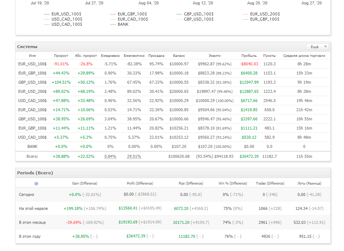
Task: Click the green line swatch beside BANK legend
Action: (113, 25)
